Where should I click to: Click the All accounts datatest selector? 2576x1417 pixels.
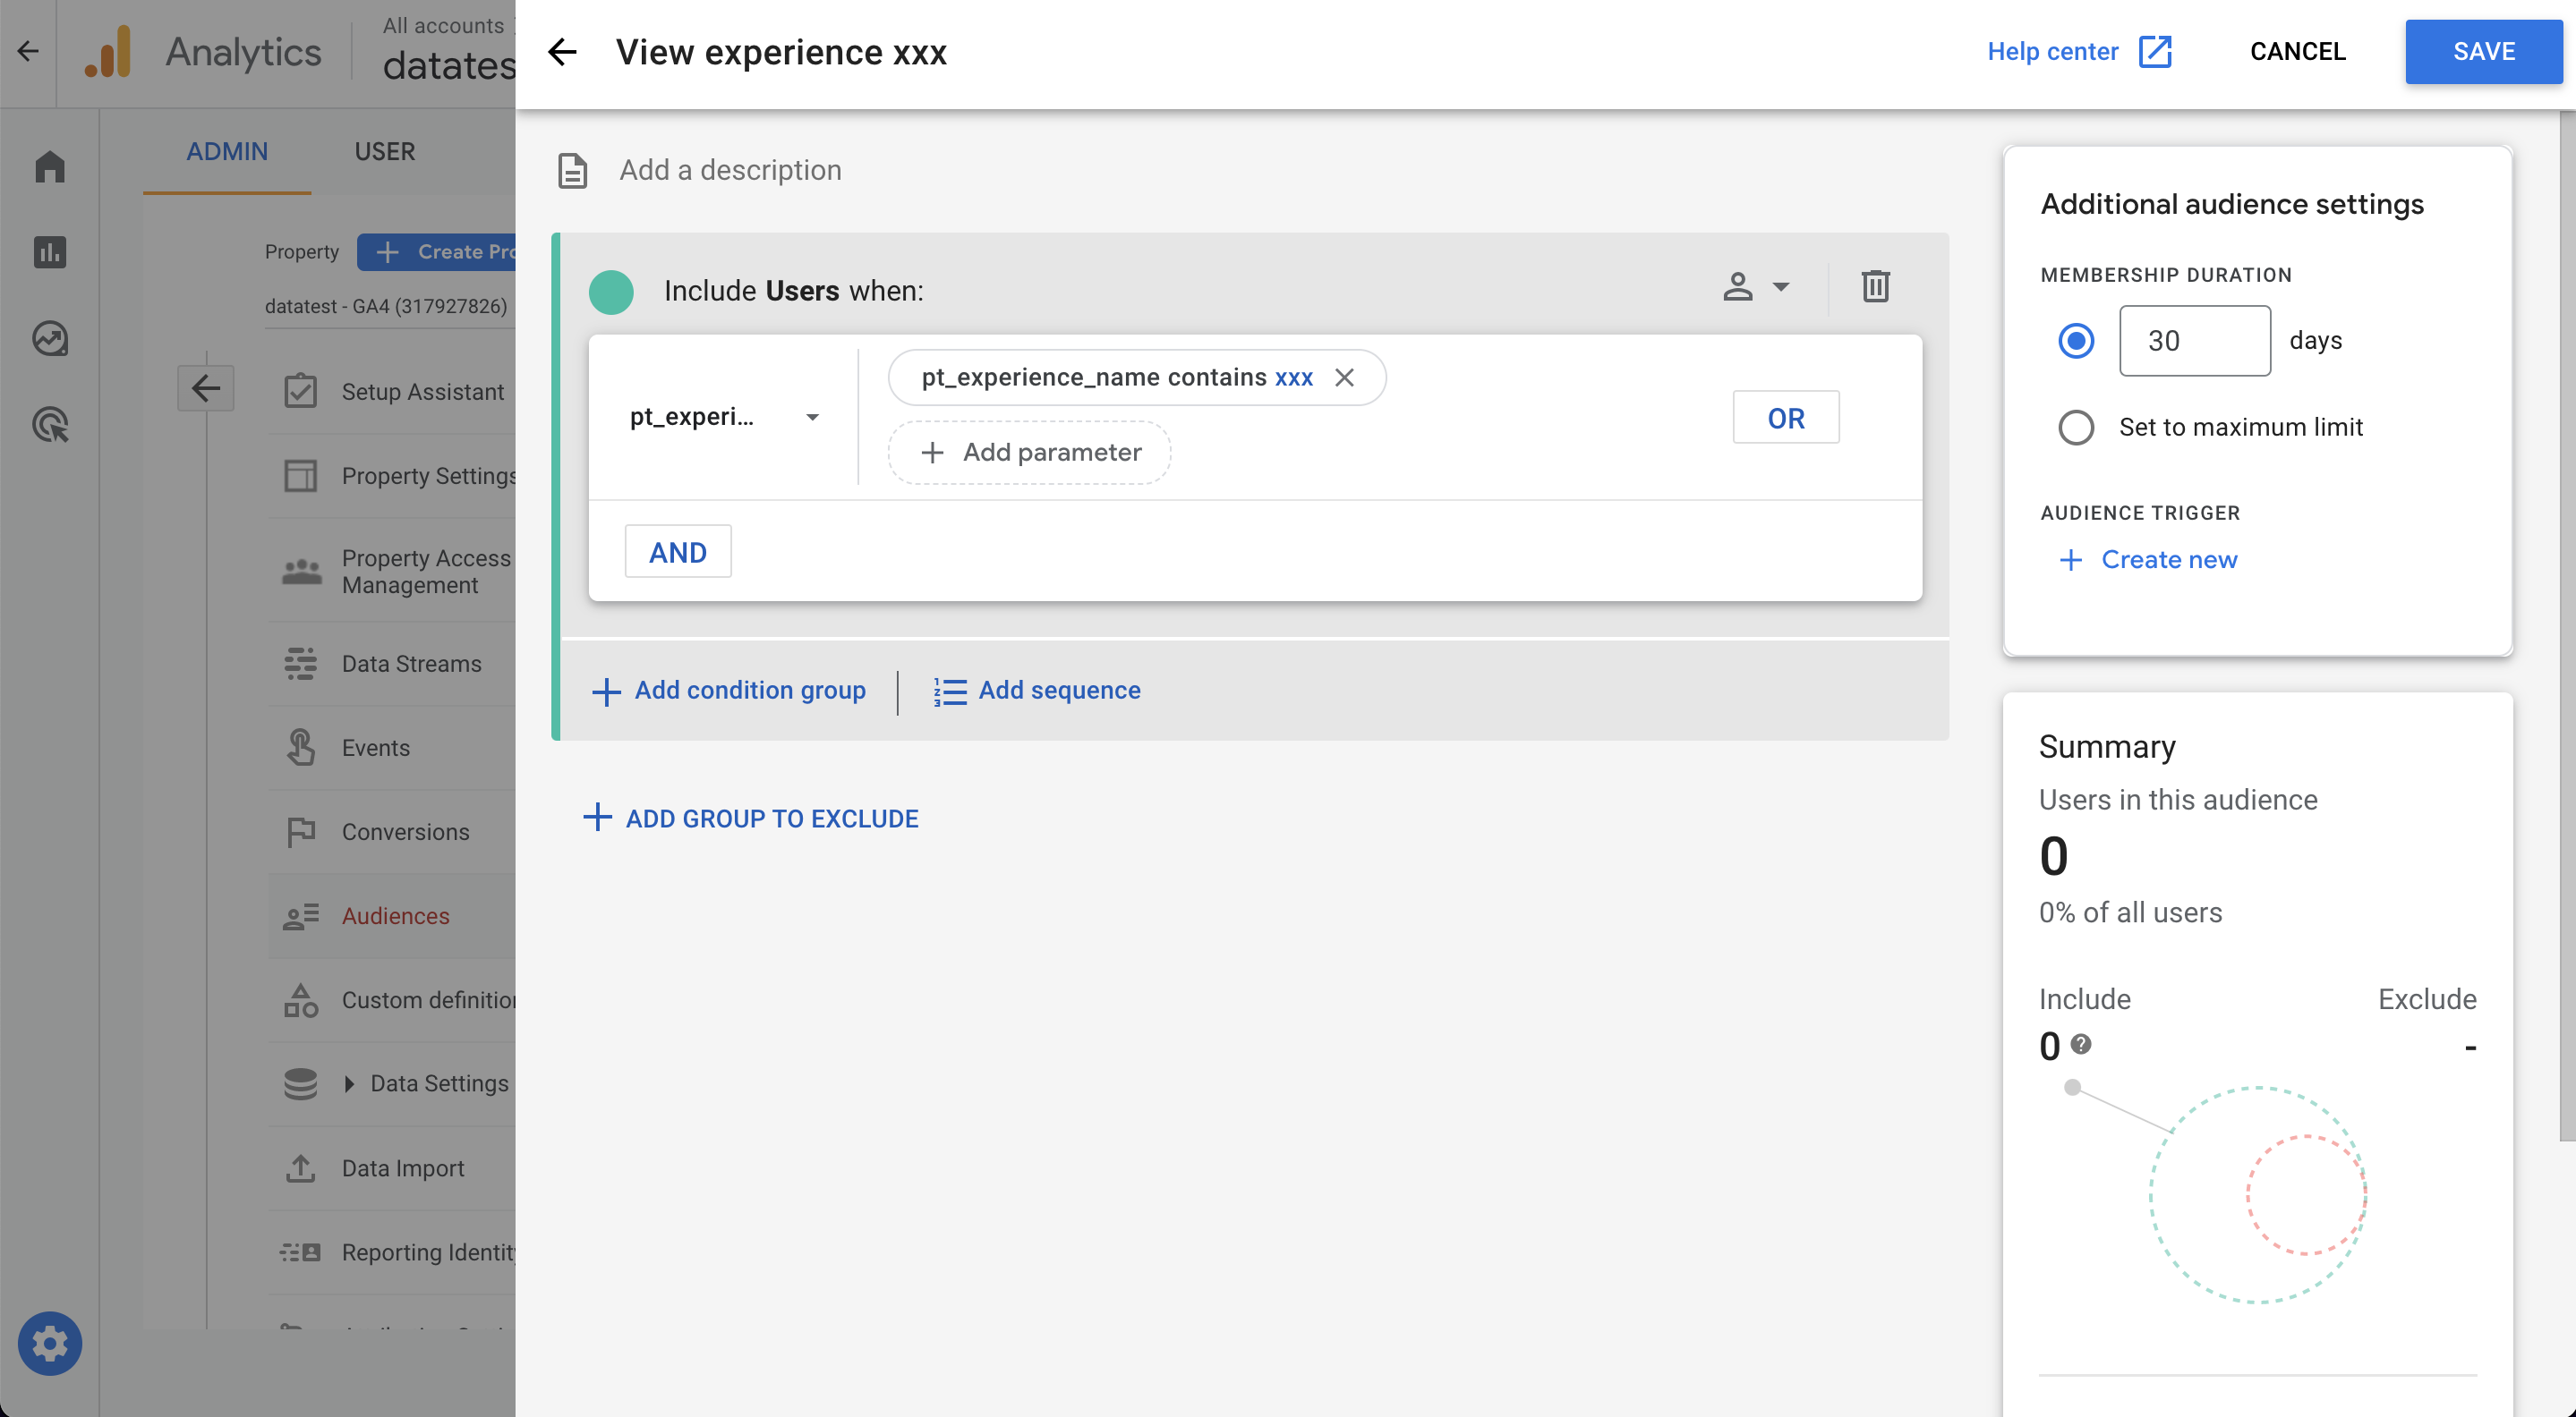click(448, 52)
